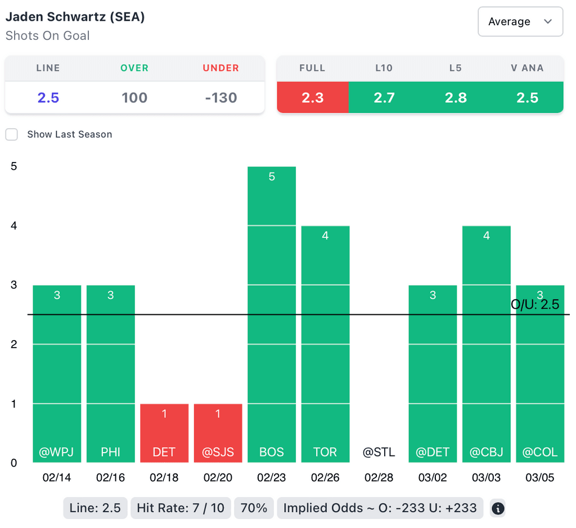Click the @STL label on 02/28
576x528 pixels.
pos(379,452)
